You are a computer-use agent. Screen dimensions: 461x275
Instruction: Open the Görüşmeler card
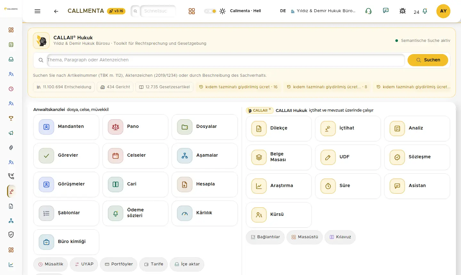[x=66, y=185]
